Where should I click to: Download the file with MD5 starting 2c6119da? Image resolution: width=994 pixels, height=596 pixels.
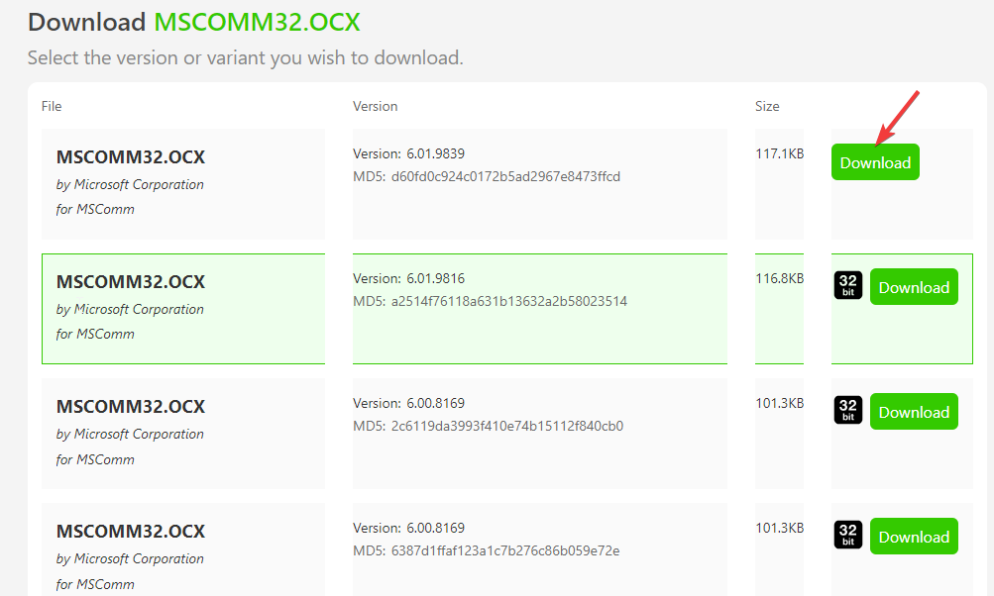coord(914,412)
